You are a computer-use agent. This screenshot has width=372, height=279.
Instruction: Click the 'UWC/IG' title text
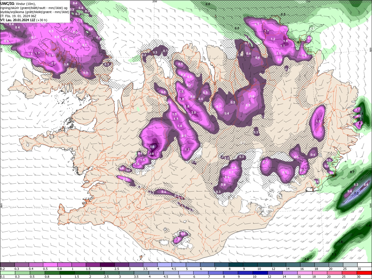(7, 3)
